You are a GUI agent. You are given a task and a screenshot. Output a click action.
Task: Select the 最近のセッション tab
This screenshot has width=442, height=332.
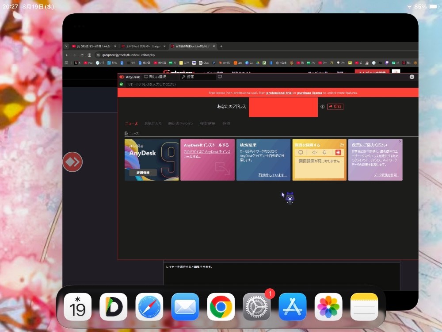(x=181, y=124)
